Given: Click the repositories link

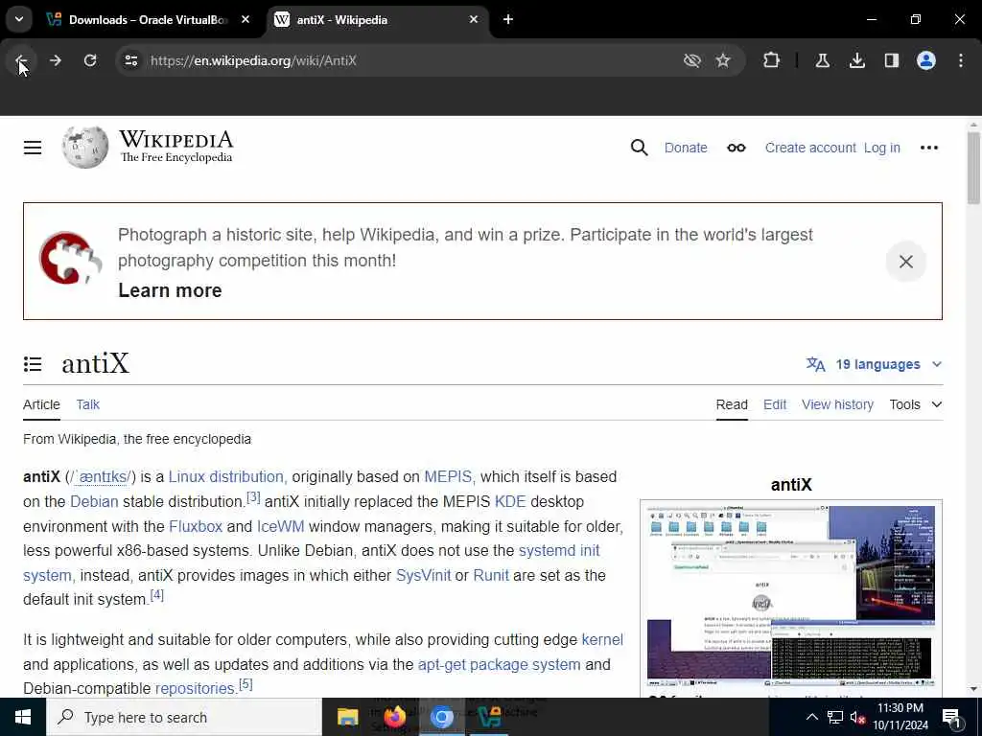Looking at the screenshot, I should (196, 688).
